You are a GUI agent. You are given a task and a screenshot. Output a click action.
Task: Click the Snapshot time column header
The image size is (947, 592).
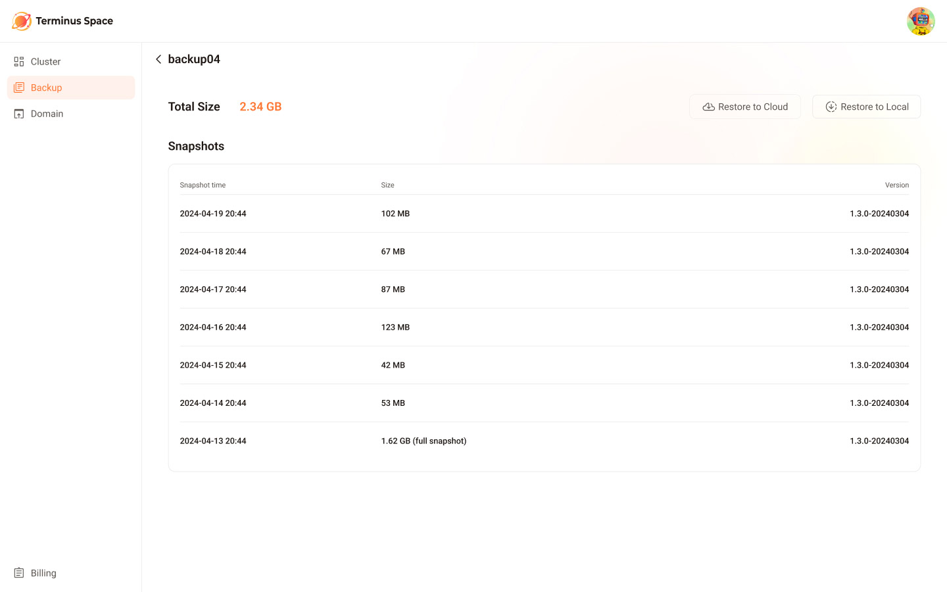(x=203, y=185)
